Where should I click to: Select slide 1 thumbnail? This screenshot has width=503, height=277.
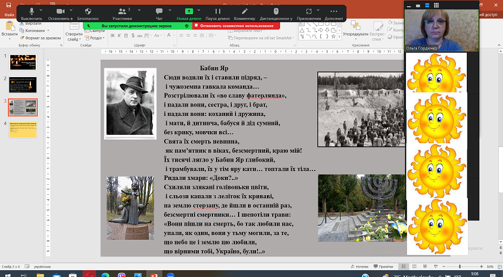23,62
